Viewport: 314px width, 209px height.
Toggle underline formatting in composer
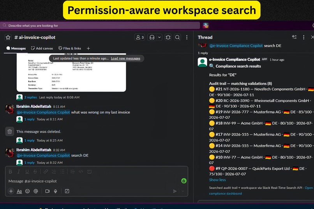pos(27,172)
